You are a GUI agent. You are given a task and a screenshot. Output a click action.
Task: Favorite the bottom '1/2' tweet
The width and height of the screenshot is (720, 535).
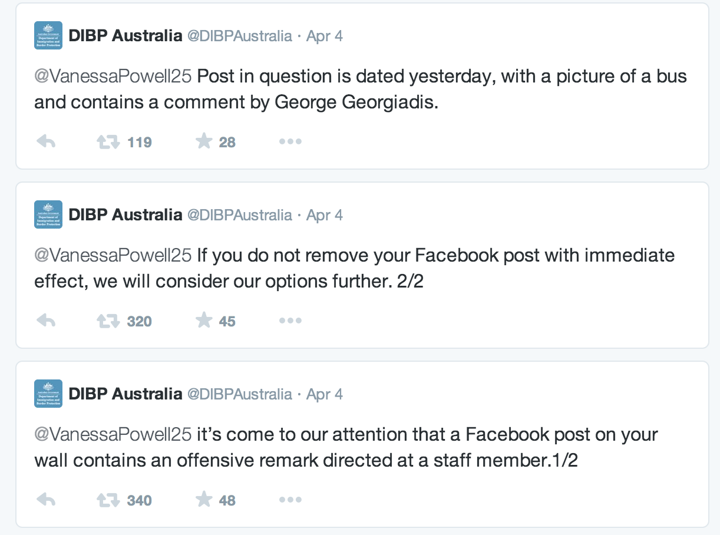coord(204,500)
